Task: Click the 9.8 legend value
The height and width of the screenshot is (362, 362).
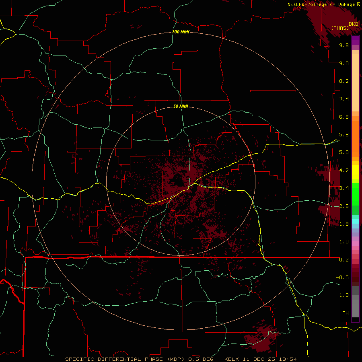Action: tap(344, 45)
